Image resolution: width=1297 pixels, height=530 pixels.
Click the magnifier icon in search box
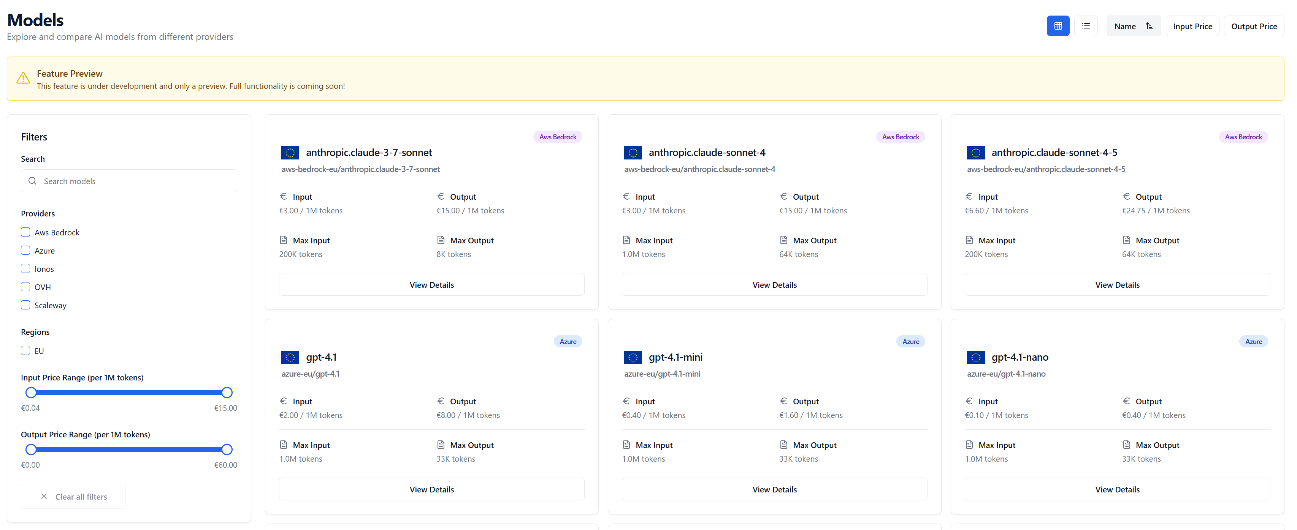(33, 181)
